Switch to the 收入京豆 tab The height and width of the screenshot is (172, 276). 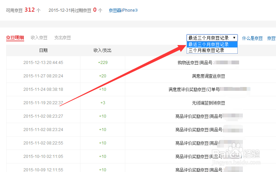pos(39,38)
